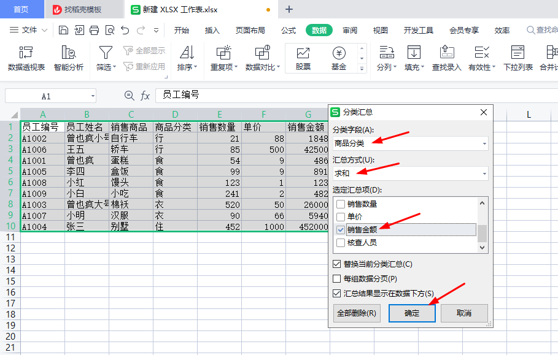
Task: Open the 公式 ribbon tab
Action: (289, 30)
